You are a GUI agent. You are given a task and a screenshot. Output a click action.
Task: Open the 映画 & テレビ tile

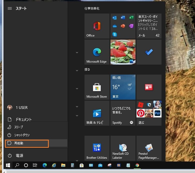(97, 113)
